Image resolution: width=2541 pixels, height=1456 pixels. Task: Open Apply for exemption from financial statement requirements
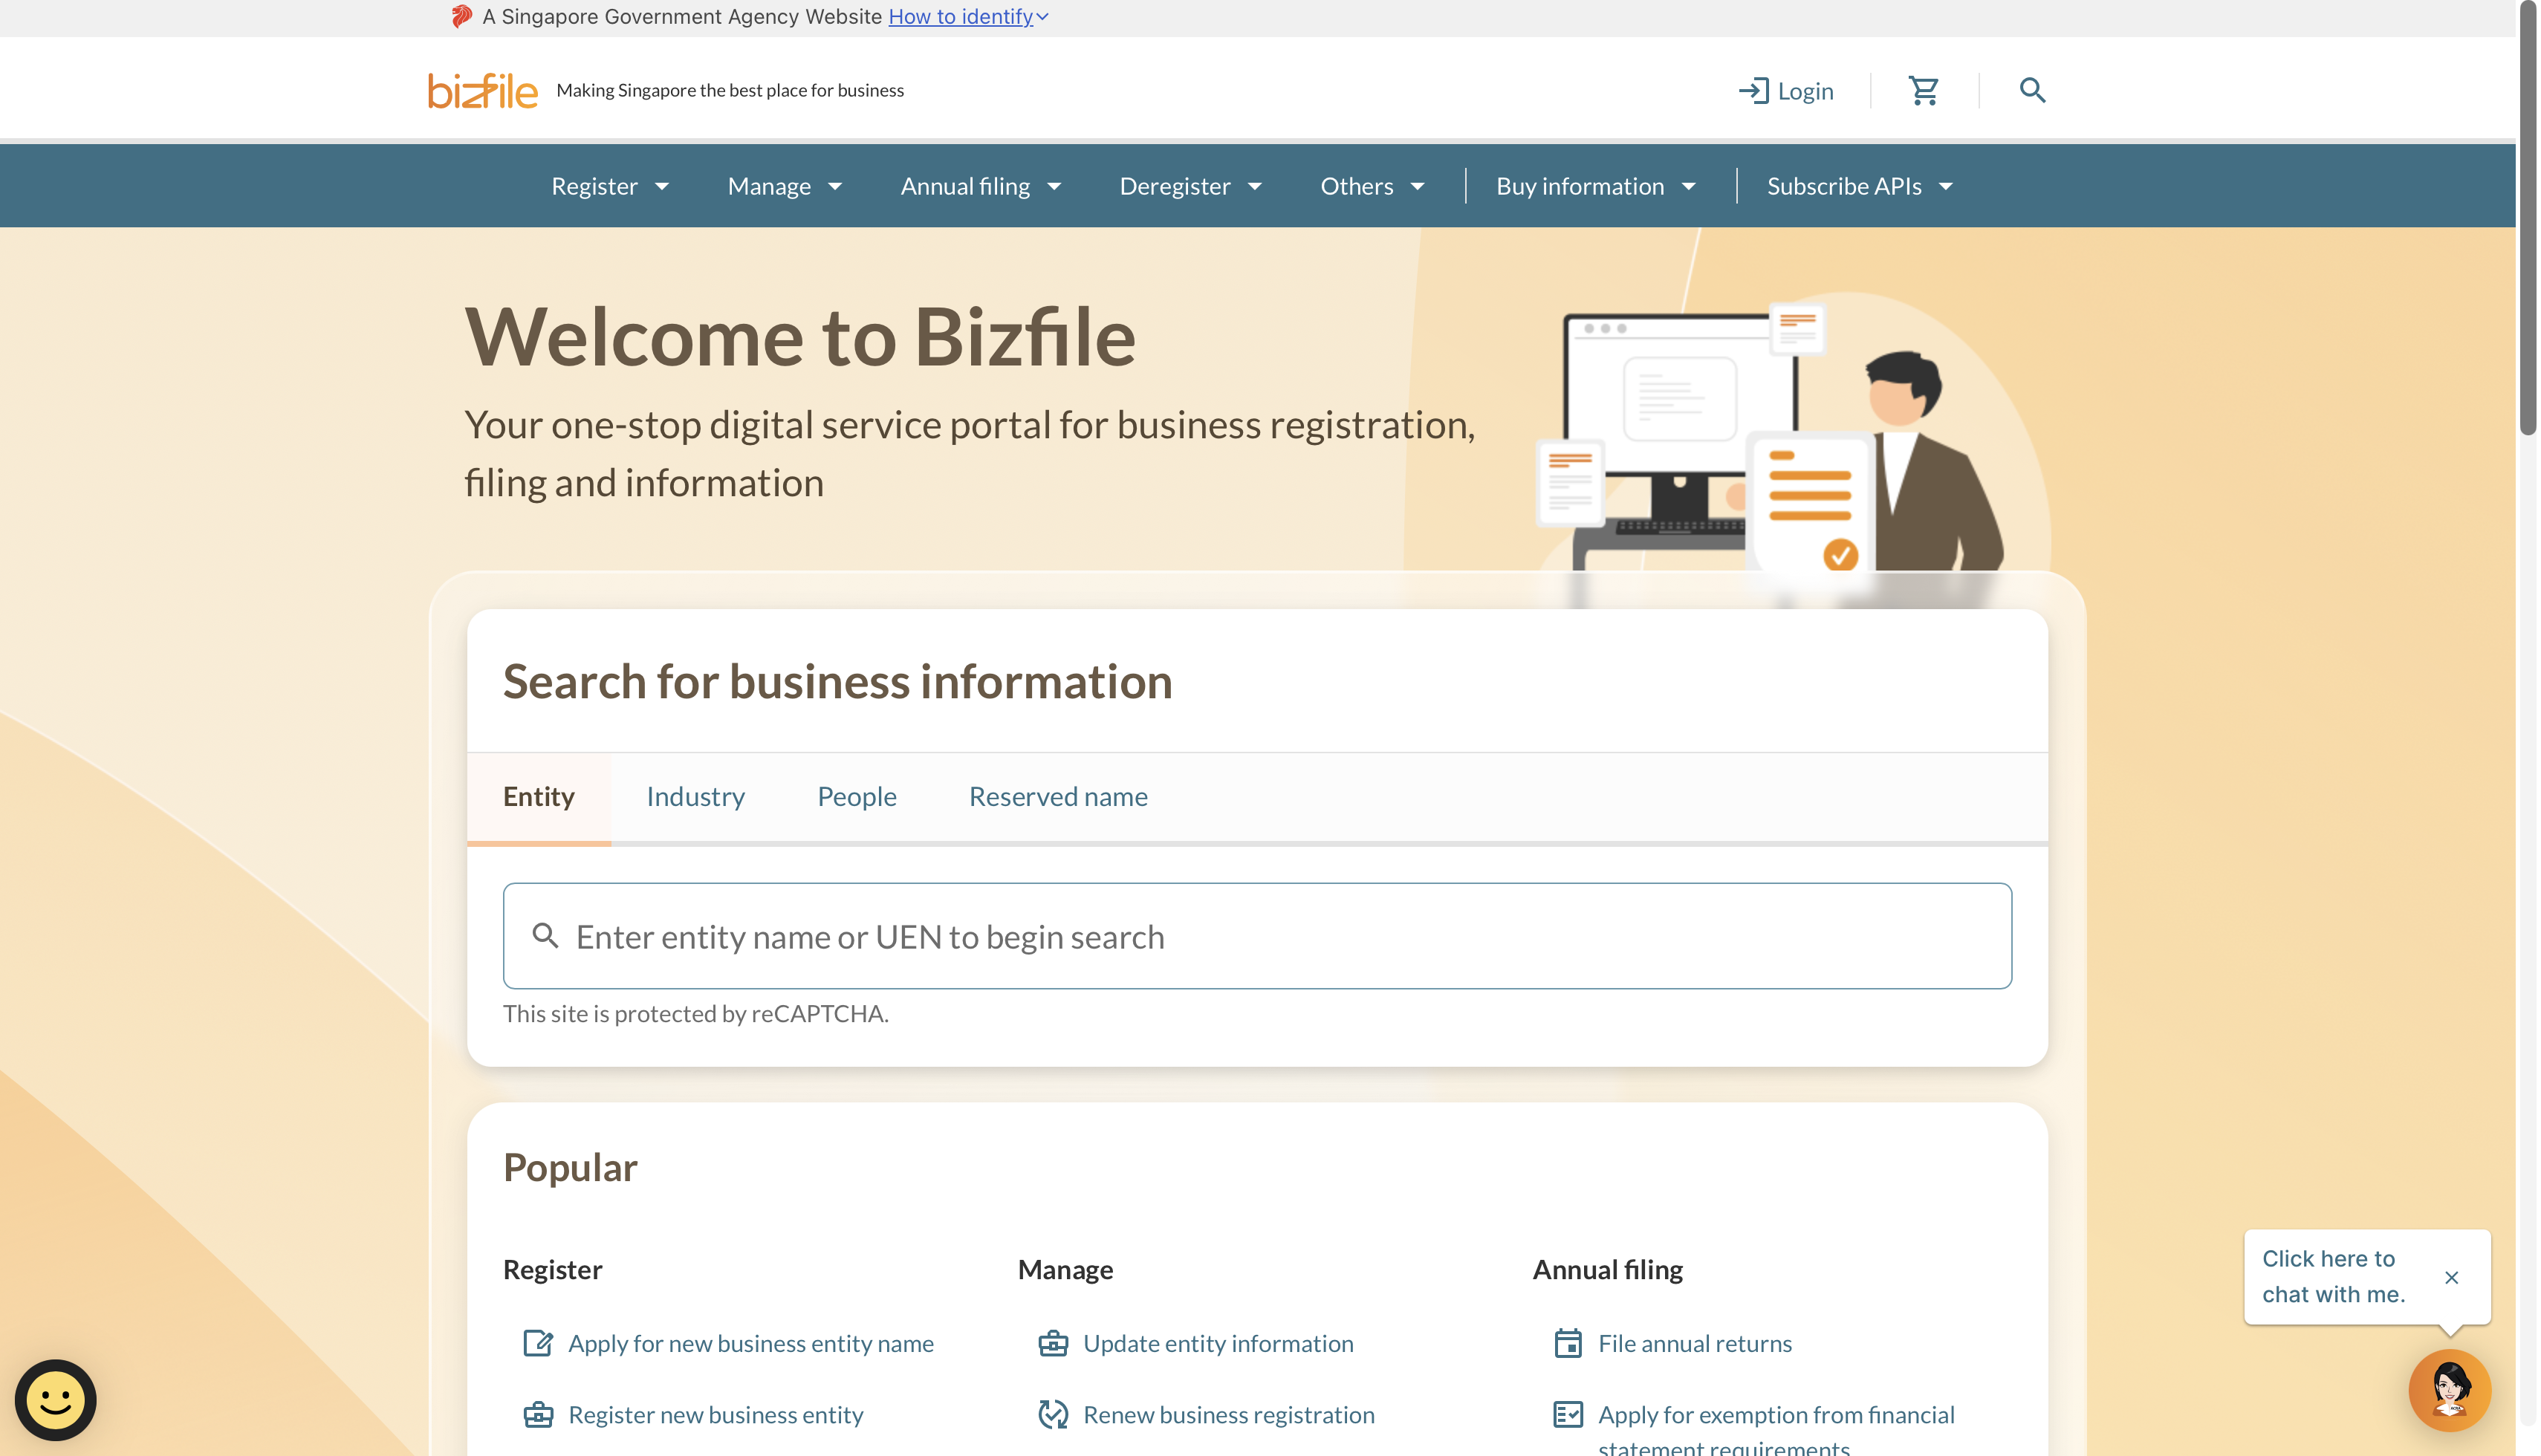click(x=1776, y=1430)
